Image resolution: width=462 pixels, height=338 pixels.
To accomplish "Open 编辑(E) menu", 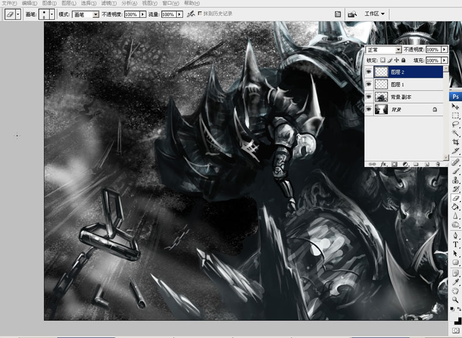I will (29, 3).
